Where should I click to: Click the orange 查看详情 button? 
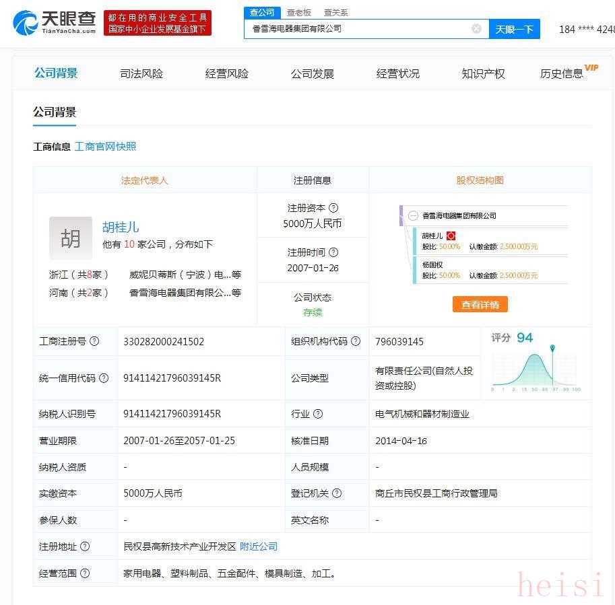click(480, 304)
